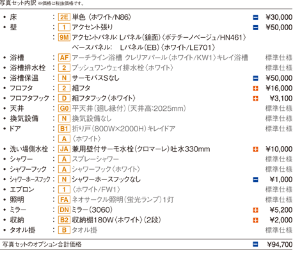Viewport: 293px width, 257px height.
Task: Click the JA faucet code box
Action: click(x=64, y=149)
